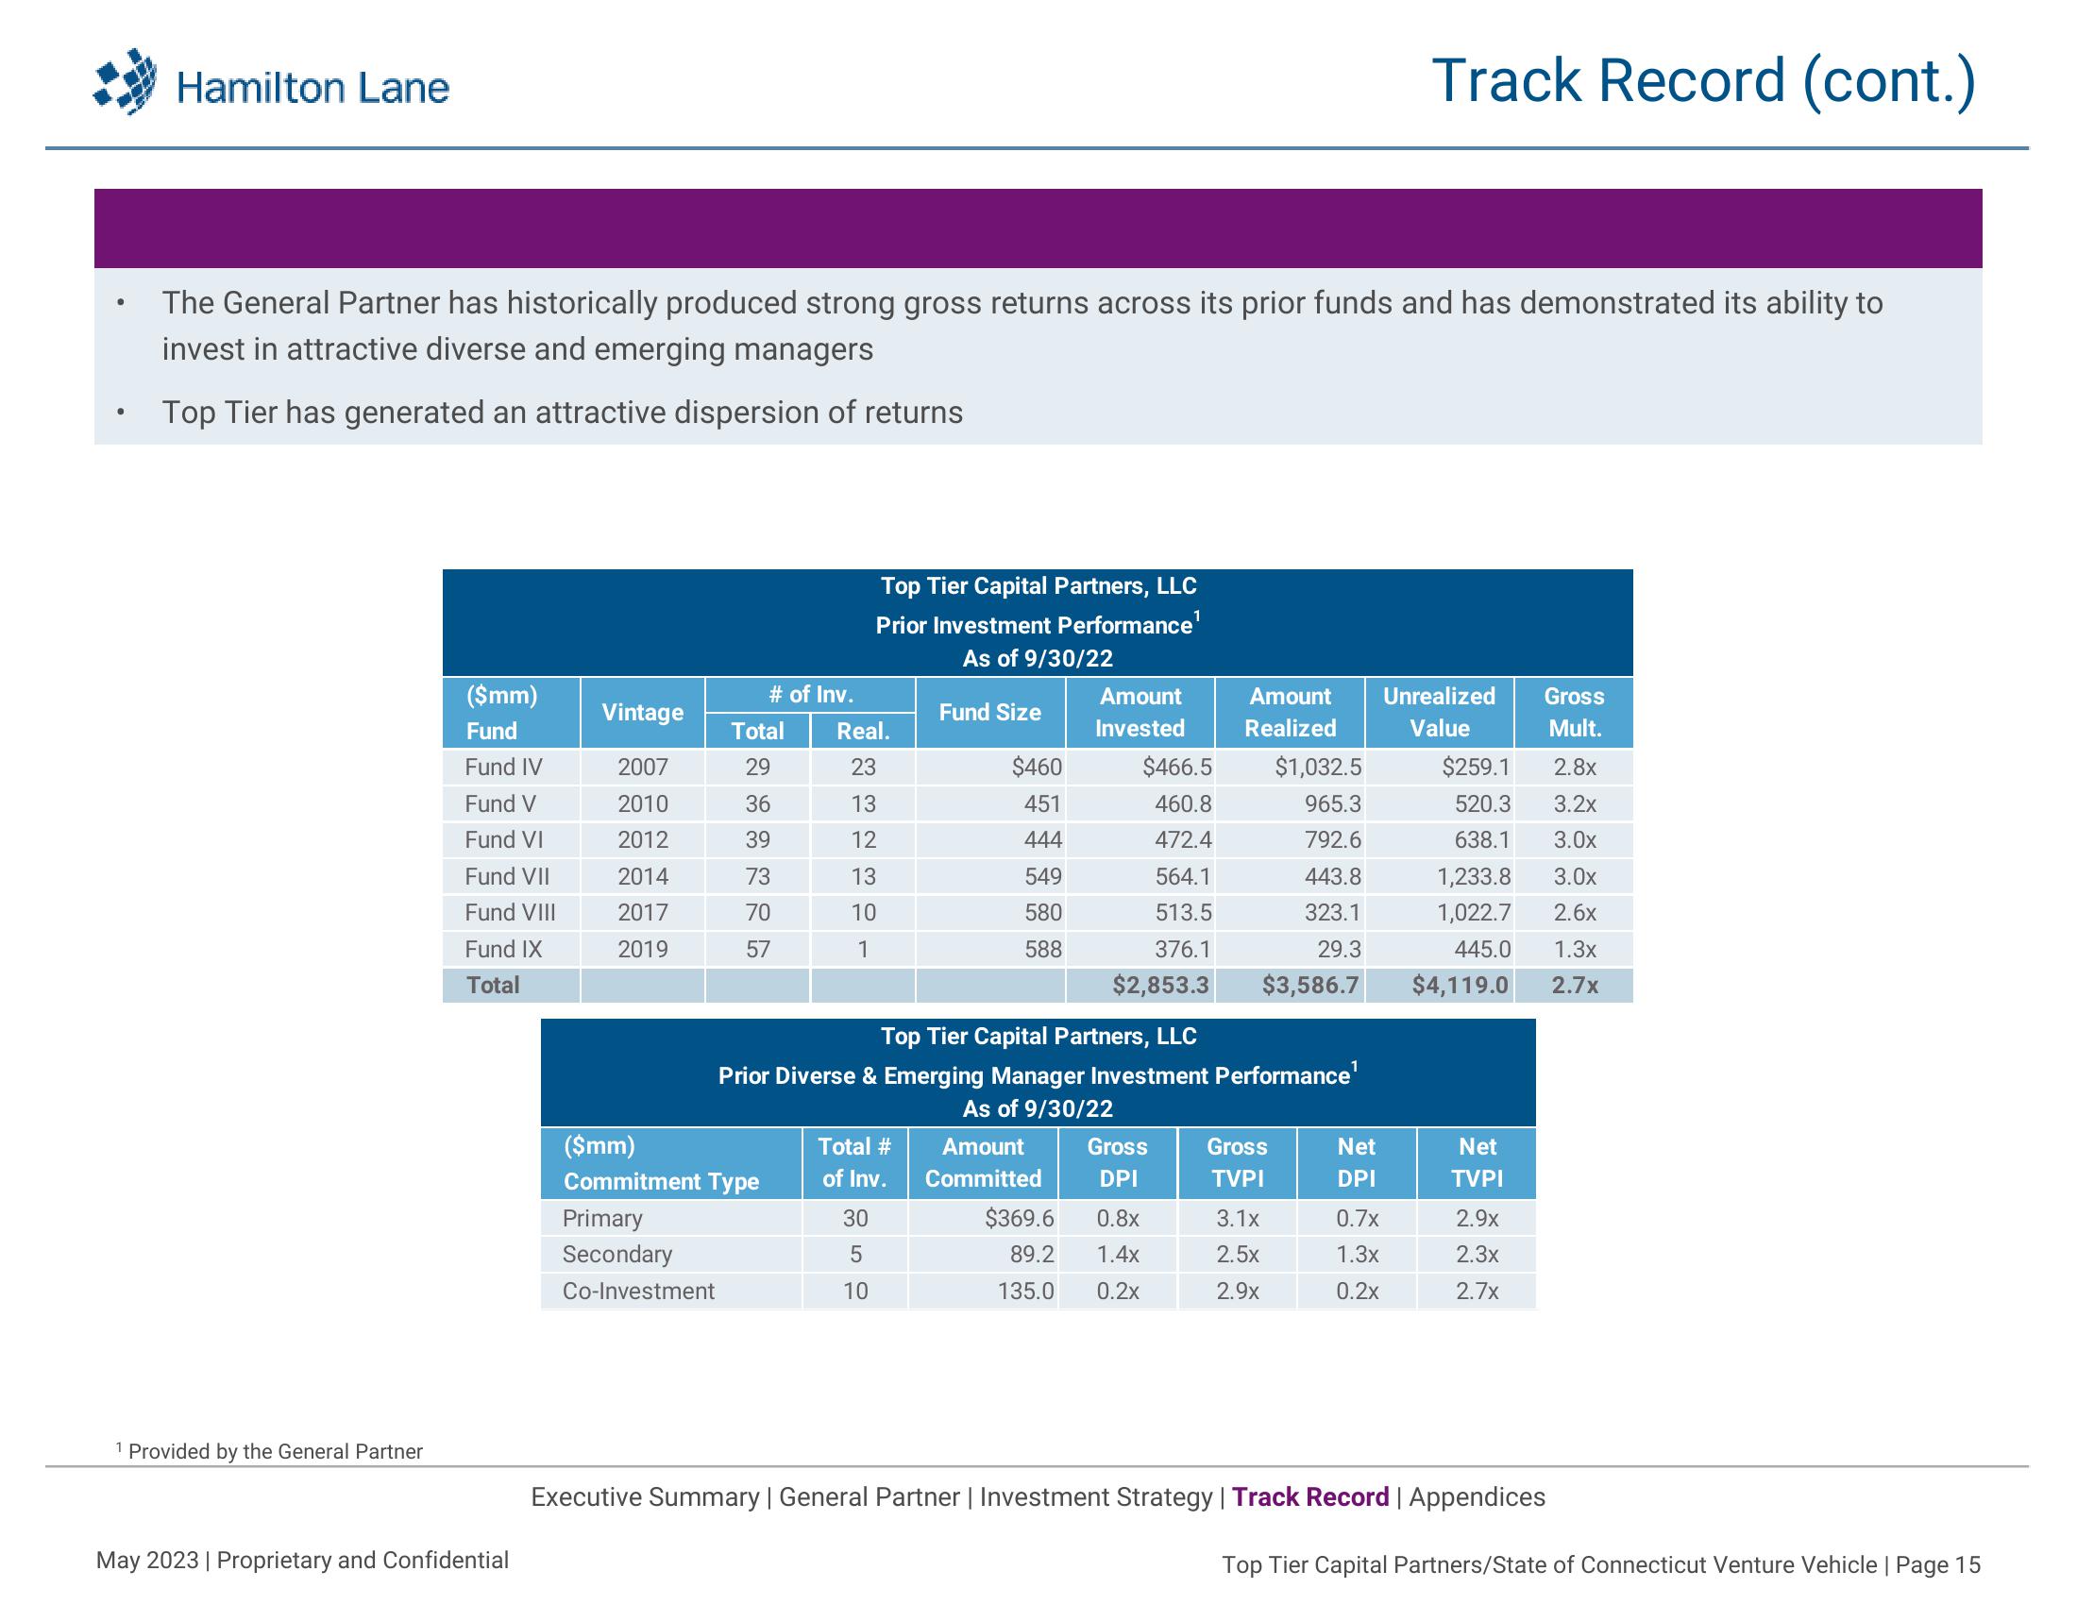Click the 2.7x total gross multiple
2077x1605 pixels.
point(1575,985)
